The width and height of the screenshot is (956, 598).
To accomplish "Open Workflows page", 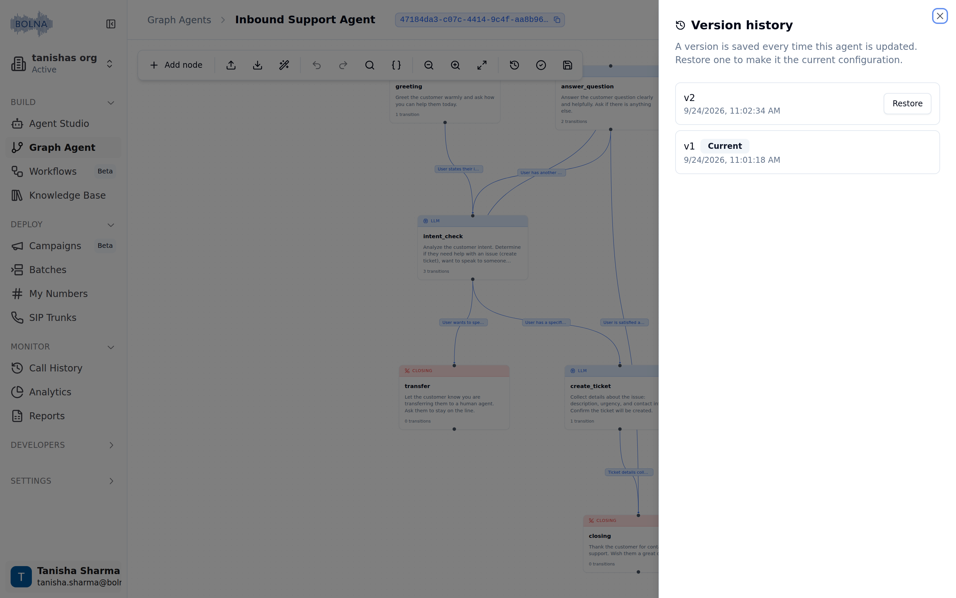I will 63,172.
